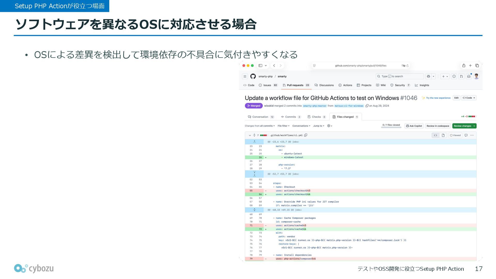
Task: Reload the page in address bar
Action: click(x=408, y=66)
